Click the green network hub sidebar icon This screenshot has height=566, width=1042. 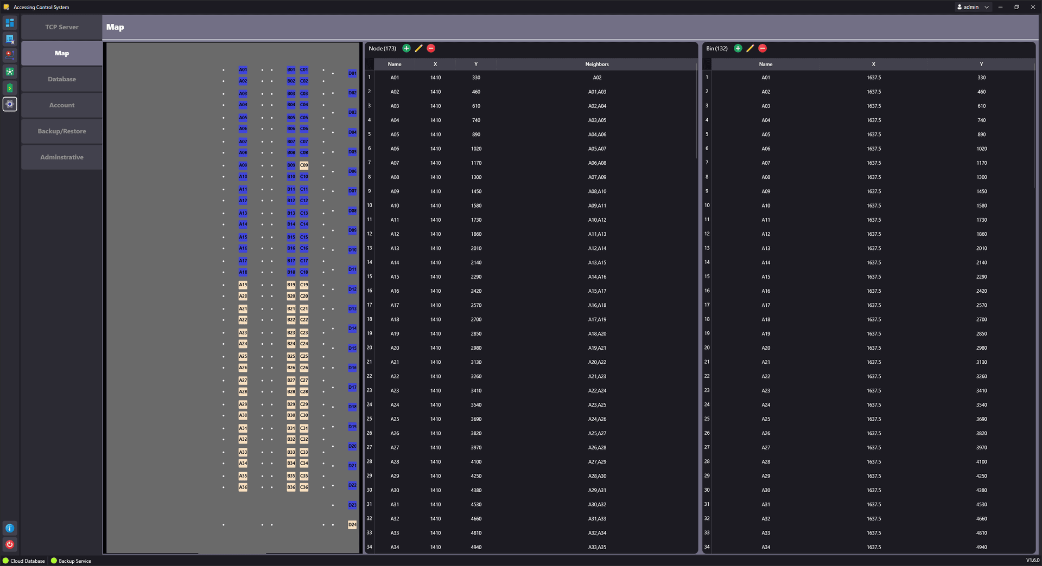point(10,72)
